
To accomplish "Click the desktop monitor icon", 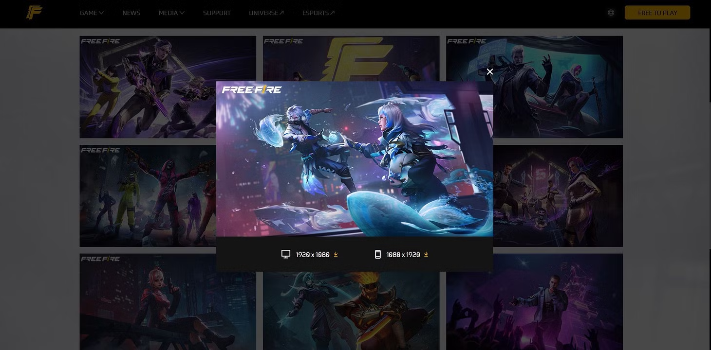I will point(286,254).
